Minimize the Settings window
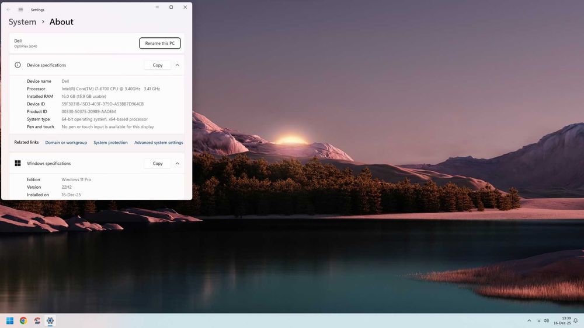The width and height of the screenshot is (584, 328). tap(157, 7)
